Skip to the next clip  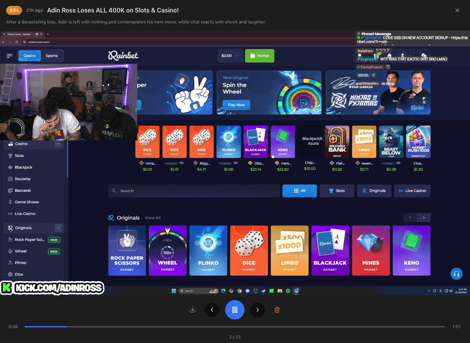[258, 310]
